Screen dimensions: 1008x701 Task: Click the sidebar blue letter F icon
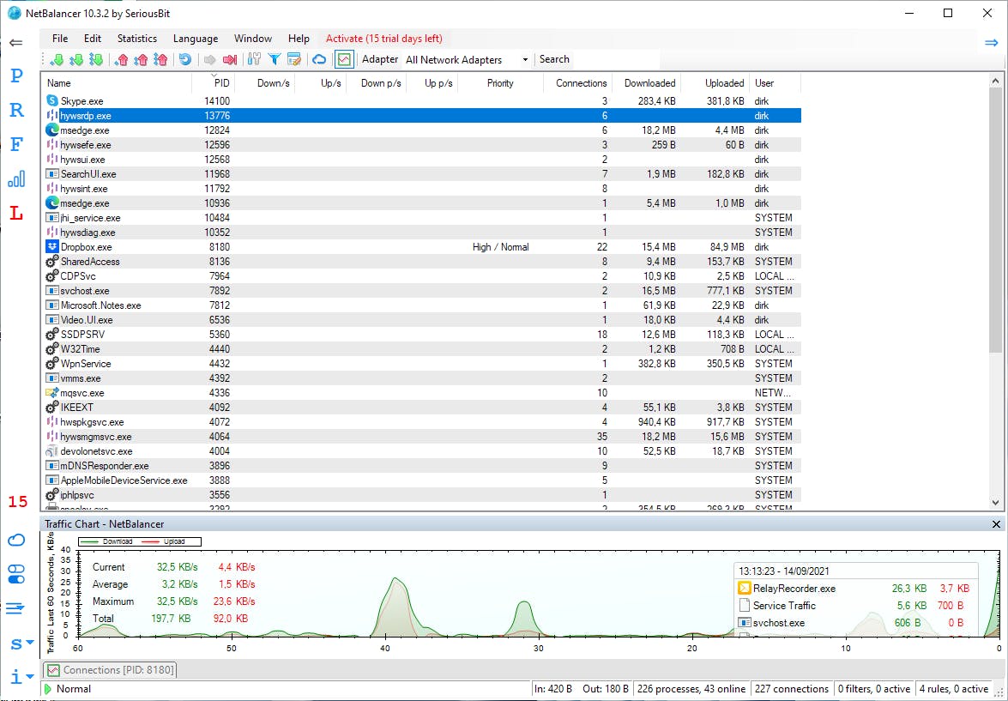tap(16, 144)
